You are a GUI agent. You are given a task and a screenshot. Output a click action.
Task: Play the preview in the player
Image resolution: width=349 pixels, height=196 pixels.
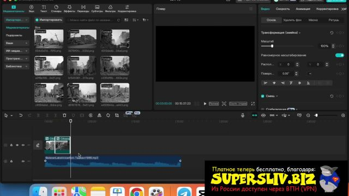(205, 104)
